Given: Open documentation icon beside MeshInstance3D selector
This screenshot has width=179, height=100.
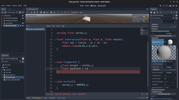Looking at the screenshot, I should click(176, 15).
